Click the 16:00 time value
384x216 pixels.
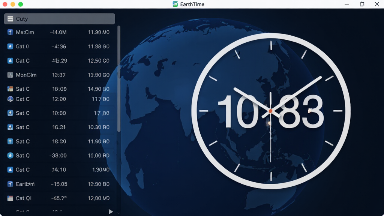click(x=59, y=89)
